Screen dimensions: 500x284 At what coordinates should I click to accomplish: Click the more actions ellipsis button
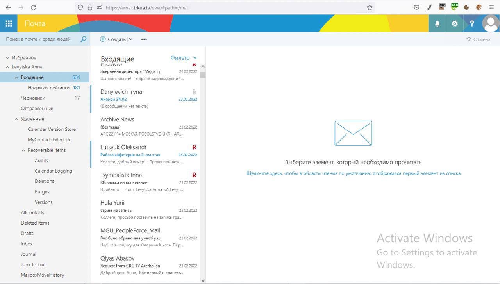coord(144,39)
